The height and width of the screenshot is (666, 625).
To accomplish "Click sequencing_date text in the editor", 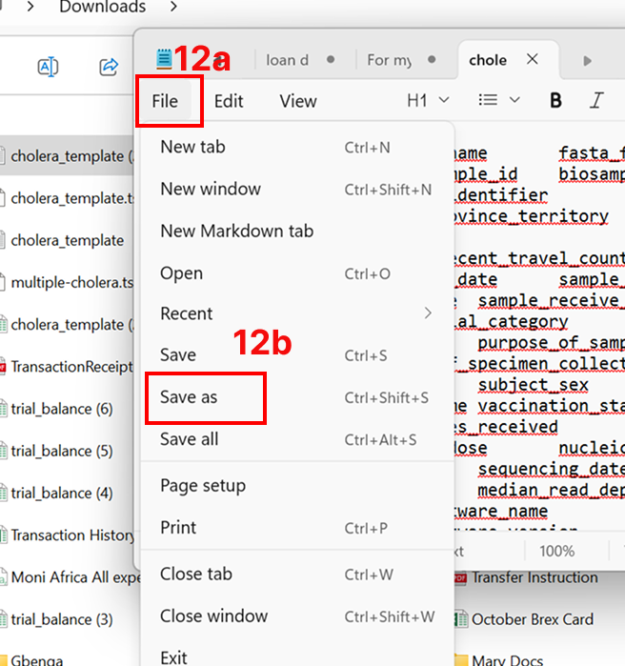I will point(551,469).
